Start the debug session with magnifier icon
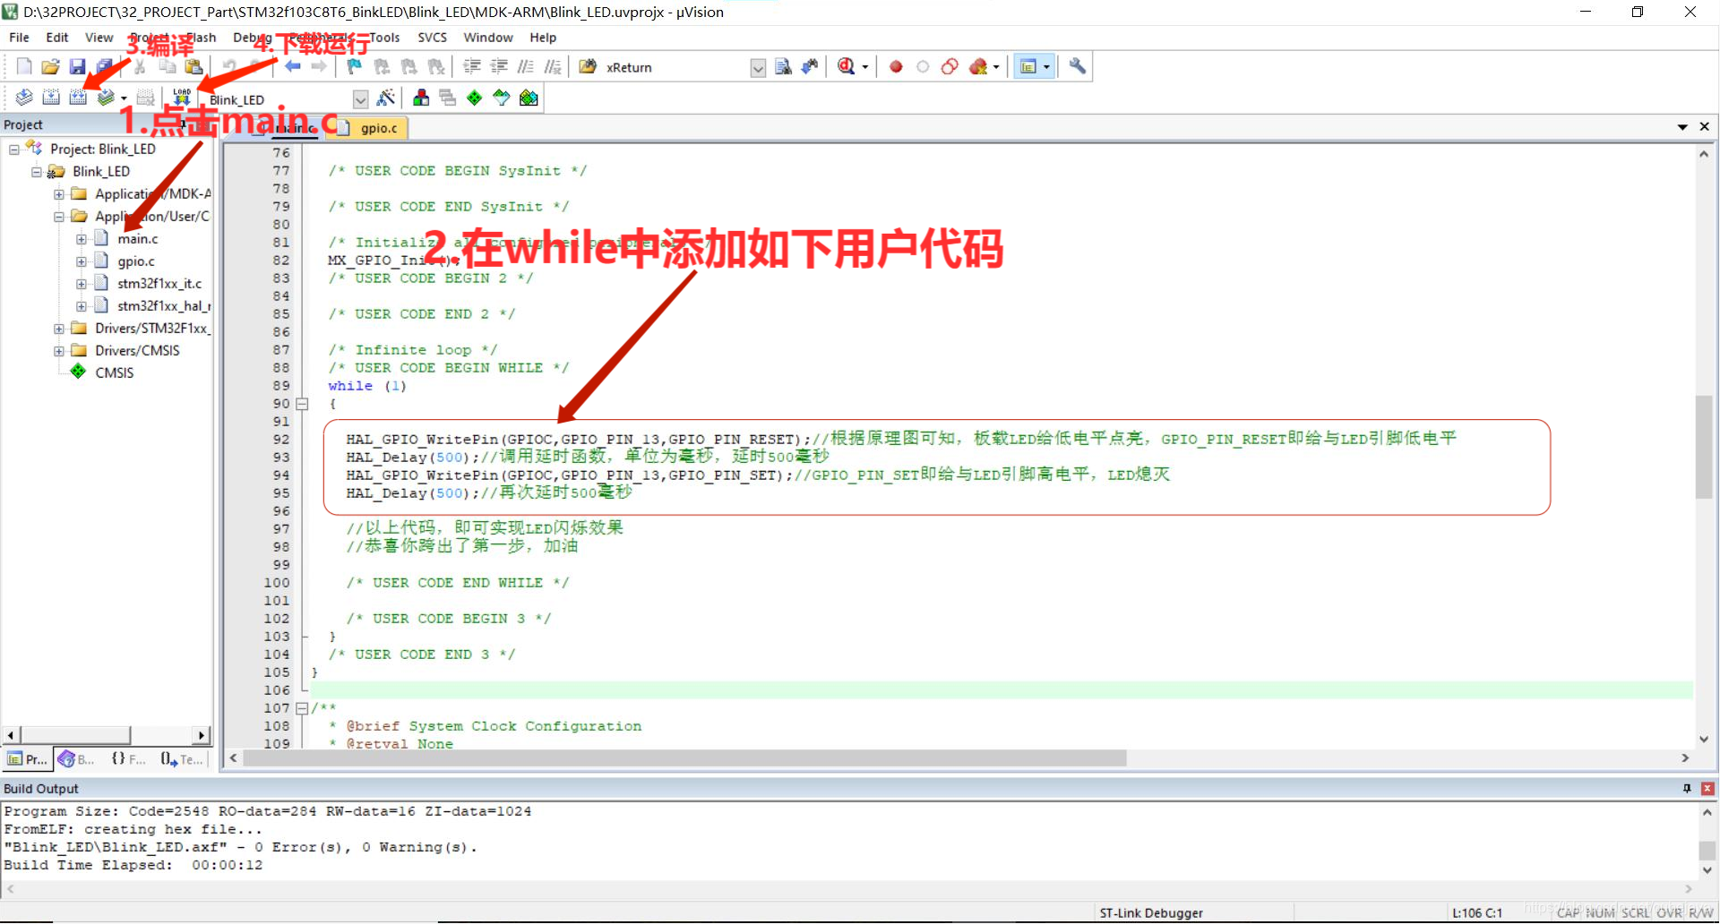This screenshot has width=1720, height=924. [x=846, y=67]
